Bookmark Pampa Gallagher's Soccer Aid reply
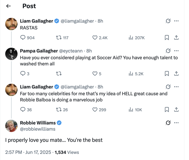Viewport: 189px width, 160px height. click(x=166, y=74)
